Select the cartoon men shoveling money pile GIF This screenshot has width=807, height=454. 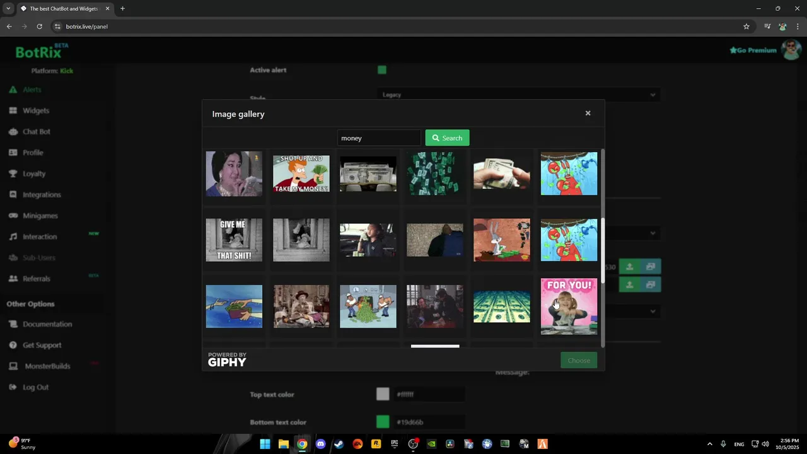(x=368, y=306)
